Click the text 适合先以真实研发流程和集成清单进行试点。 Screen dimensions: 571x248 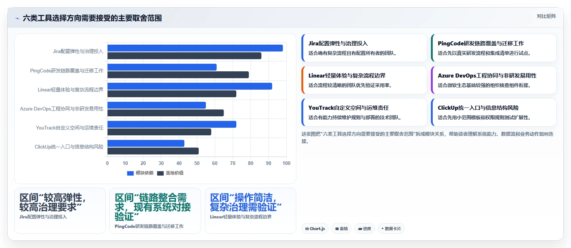point(485,53)
